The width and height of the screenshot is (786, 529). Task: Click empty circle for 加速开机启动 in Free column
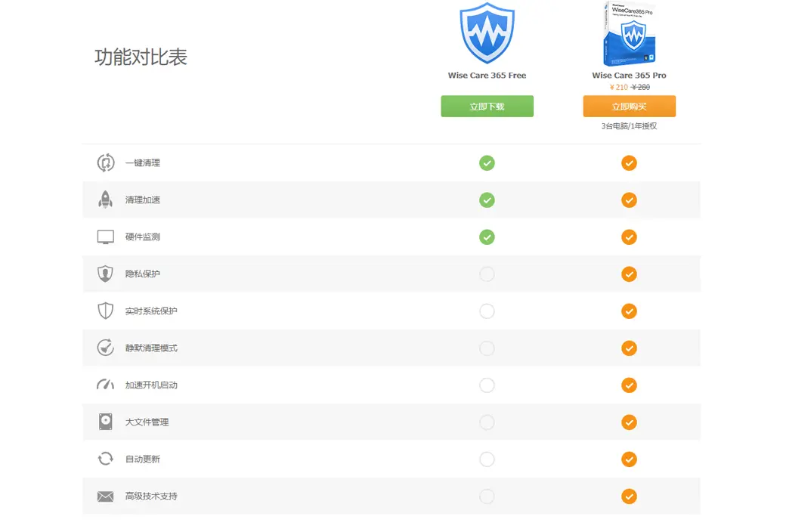coord(487,385)
